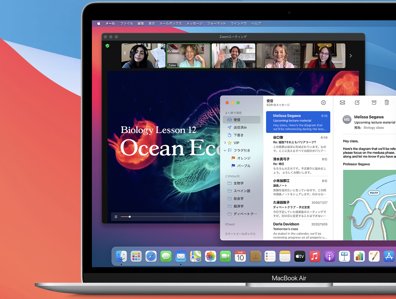Screen dimensions: 396x299
Task: Open the 経済学 folder
Action: [241, 206]
